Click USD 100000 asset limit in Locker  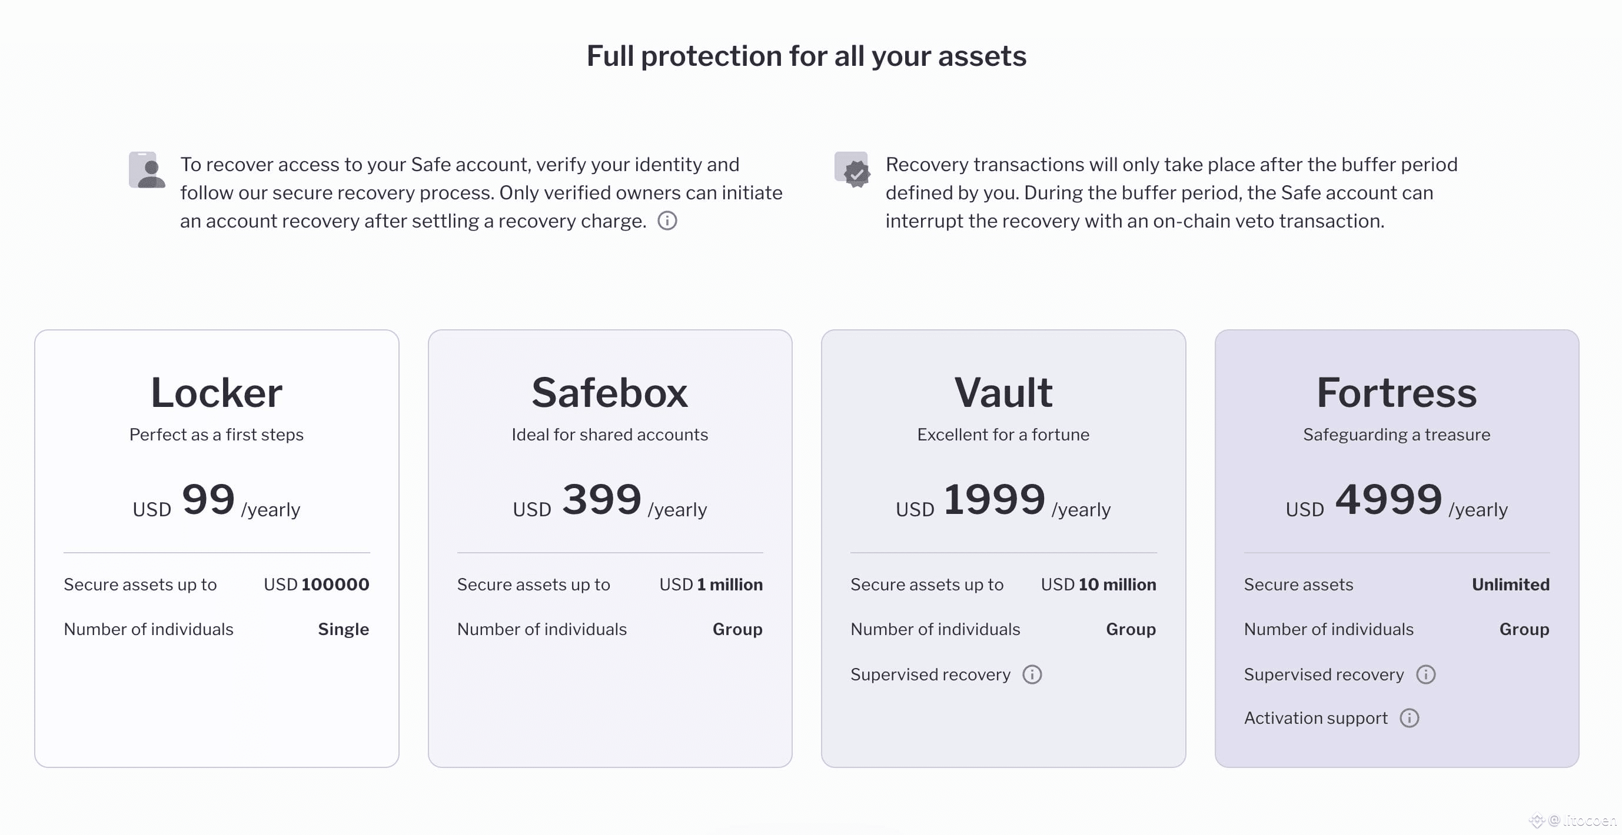[316, 584]
